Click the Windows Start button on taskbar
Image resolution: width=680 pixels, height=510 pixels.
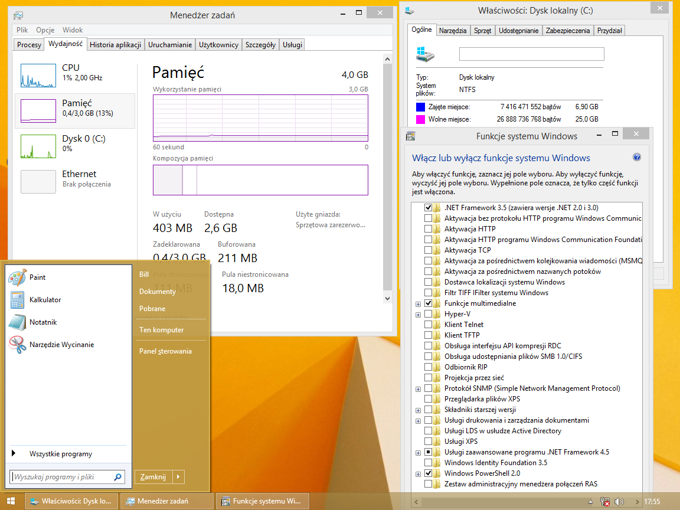11,501
